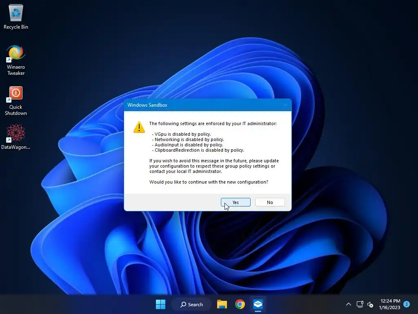Screen dimensions: 418x314
Task: Click Yes to continue with new configuration
Action: tap(236, 202)
